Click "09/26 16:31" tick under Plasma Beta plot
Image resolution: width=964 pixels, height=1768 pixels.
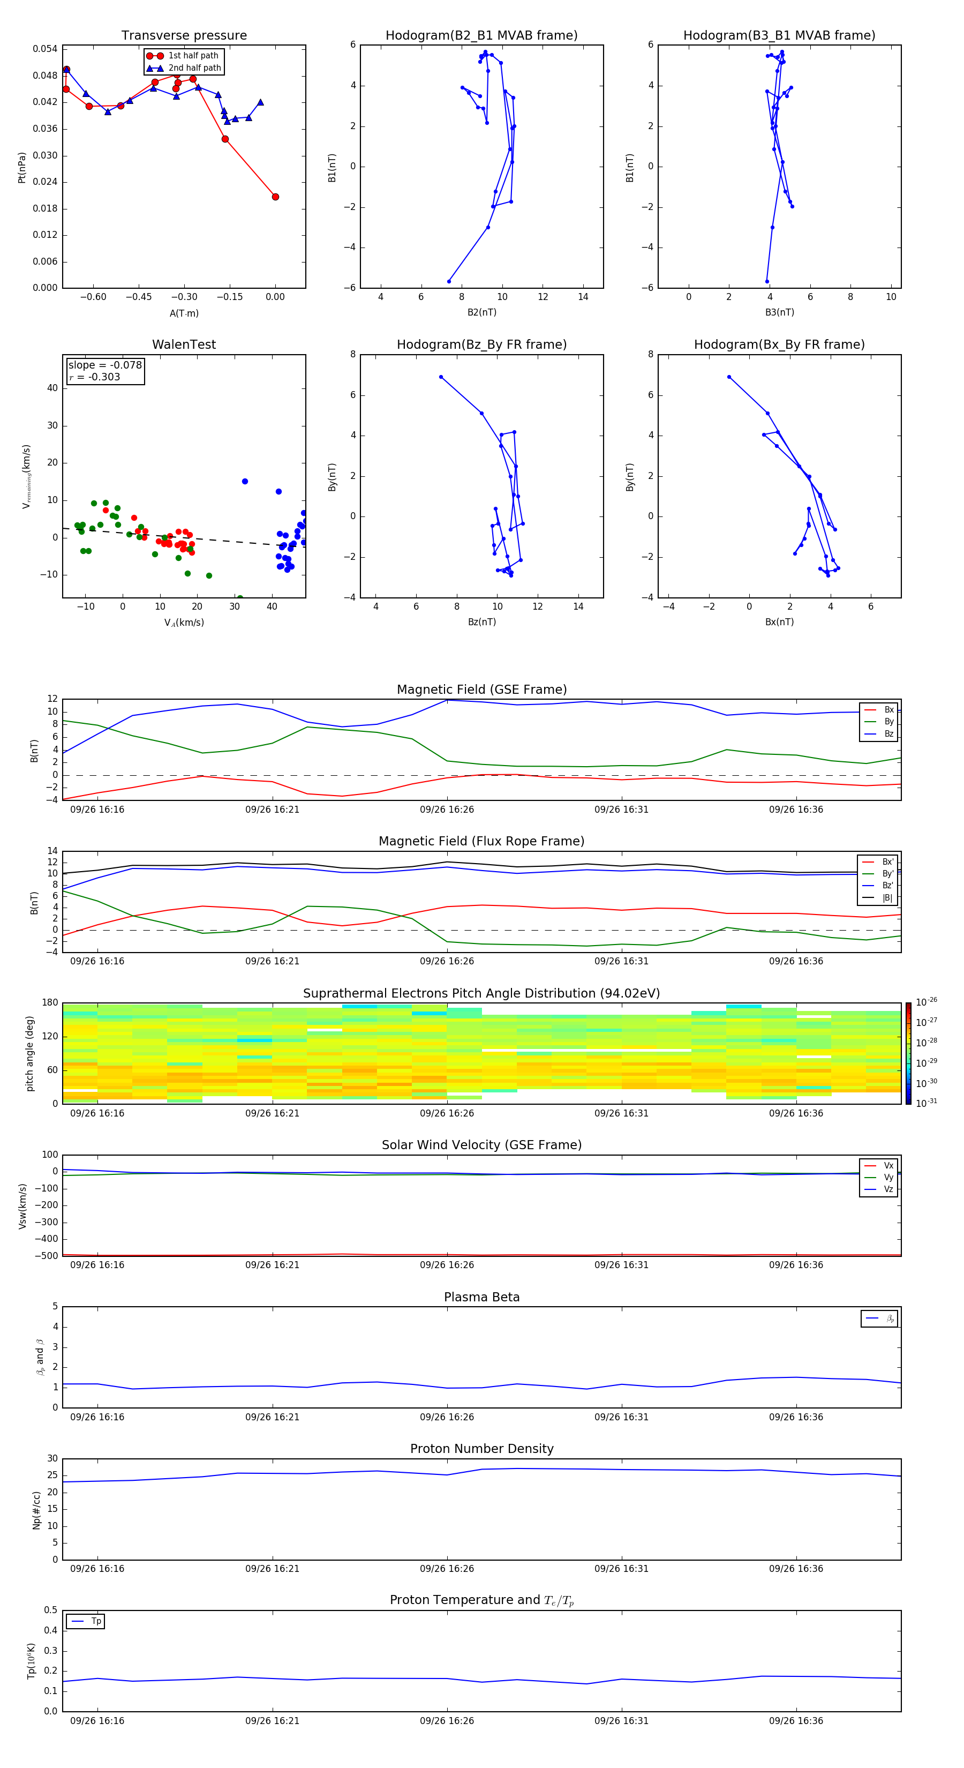point(622,1417)
